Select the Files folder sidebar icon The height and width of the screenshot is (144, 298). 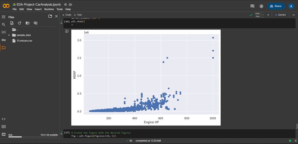pyautogui.click(x=3, y=47)
